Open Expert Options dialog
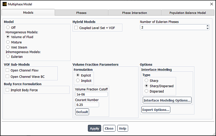This screenshot has width=216, height=136. (156, 110)
